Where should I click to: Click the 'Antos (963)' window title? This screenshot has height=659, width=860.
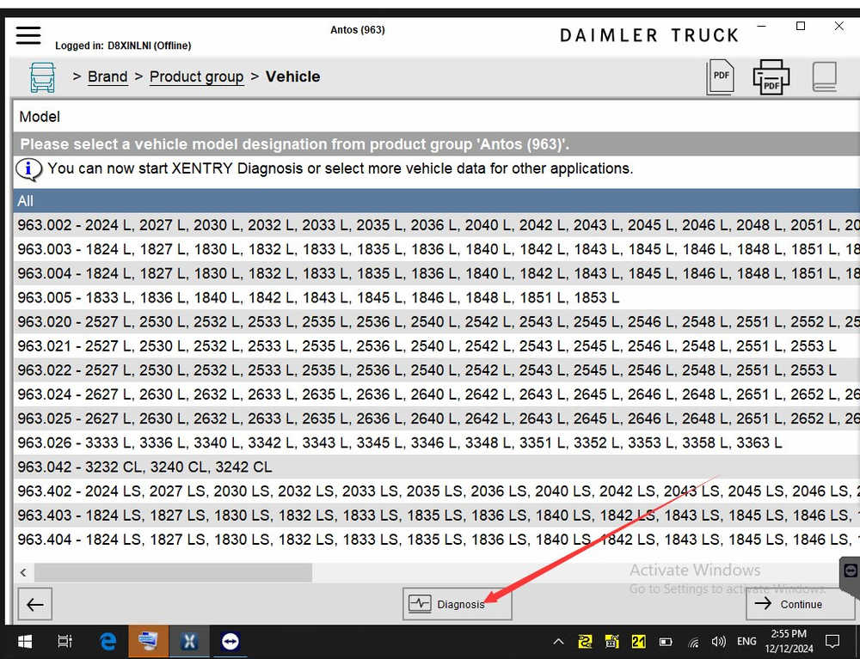(x=358, y=29)
